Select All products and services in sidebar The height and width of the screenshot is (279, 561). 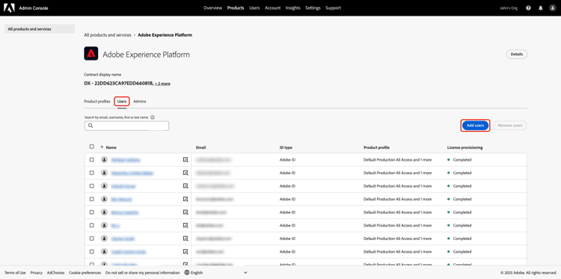pyautogui.click(x=40, y=29)
